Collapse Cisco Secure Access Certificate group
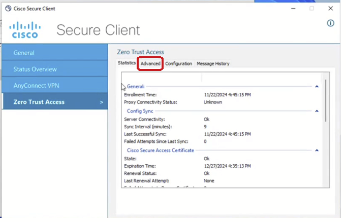 pyautogui.click(x=317, y=151)
